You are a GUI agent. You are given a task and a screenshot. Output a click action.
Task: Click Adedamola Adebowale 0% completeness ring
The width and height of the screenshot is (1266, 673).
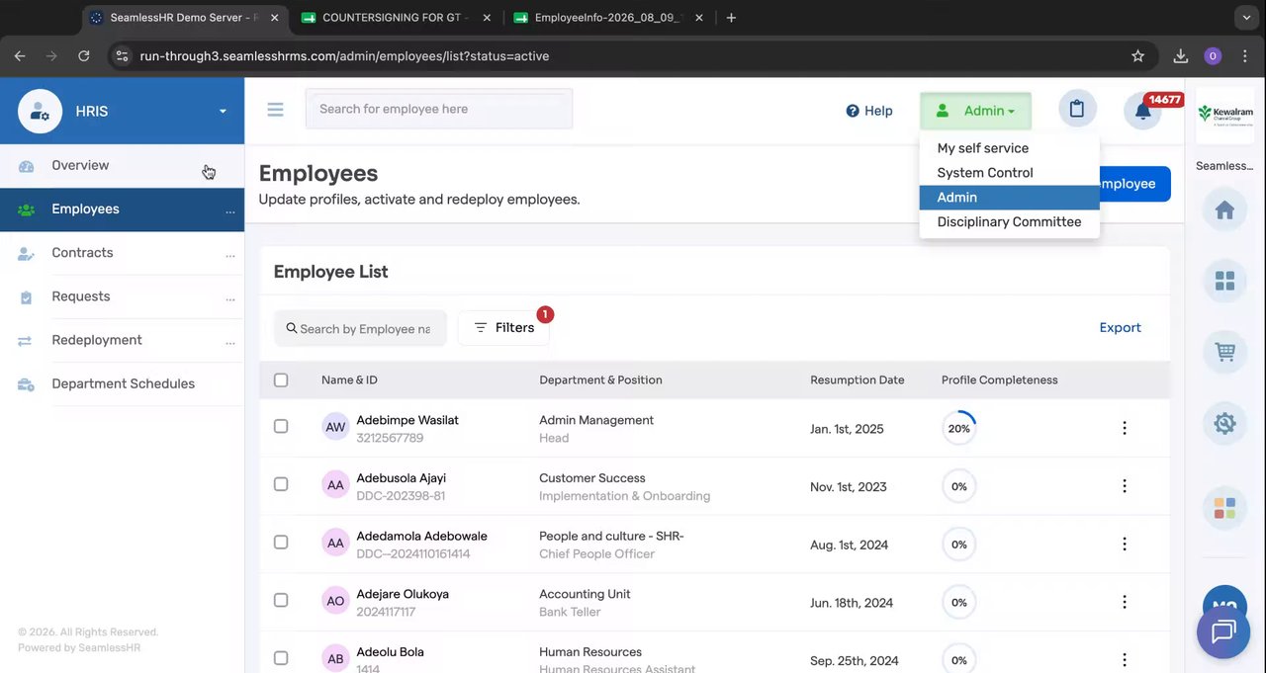pyautogui.click(x=958, y=545)
